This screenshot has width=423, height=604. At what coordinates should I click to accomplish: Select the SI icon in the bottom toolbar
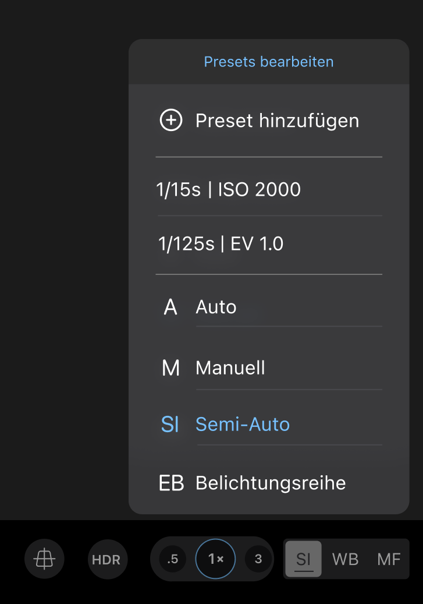click(303, 559)
